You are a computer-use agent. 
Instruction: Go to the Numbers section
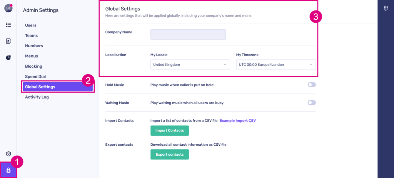pos(34,46)
